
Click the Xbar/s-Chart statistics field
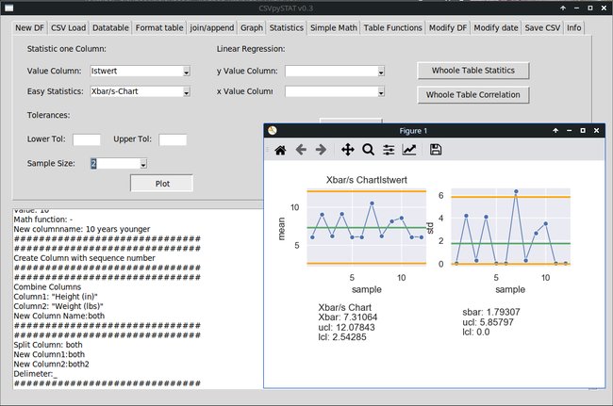pos(137,91)
